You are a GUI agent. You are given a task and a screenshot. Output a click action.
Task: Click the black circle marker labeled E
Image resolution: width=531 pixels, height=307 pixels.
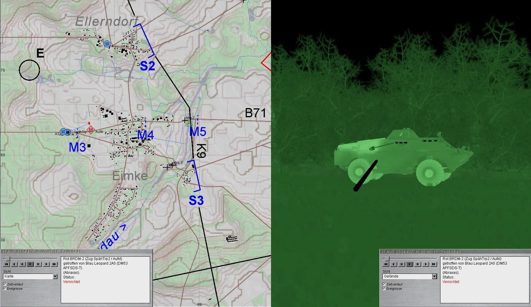tap(29, 70)
